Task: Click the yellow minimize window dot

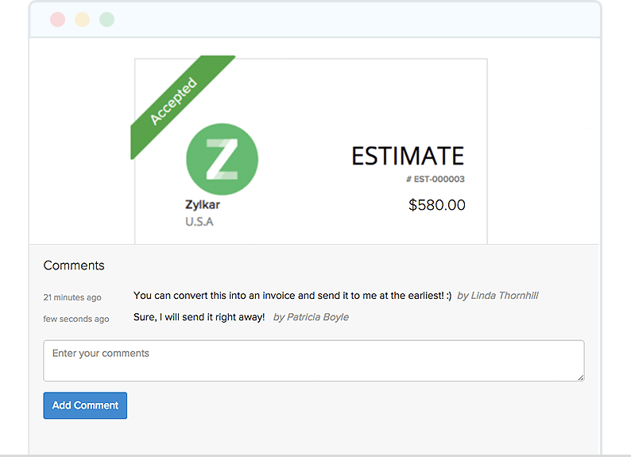Action: (x=82, y=20)
